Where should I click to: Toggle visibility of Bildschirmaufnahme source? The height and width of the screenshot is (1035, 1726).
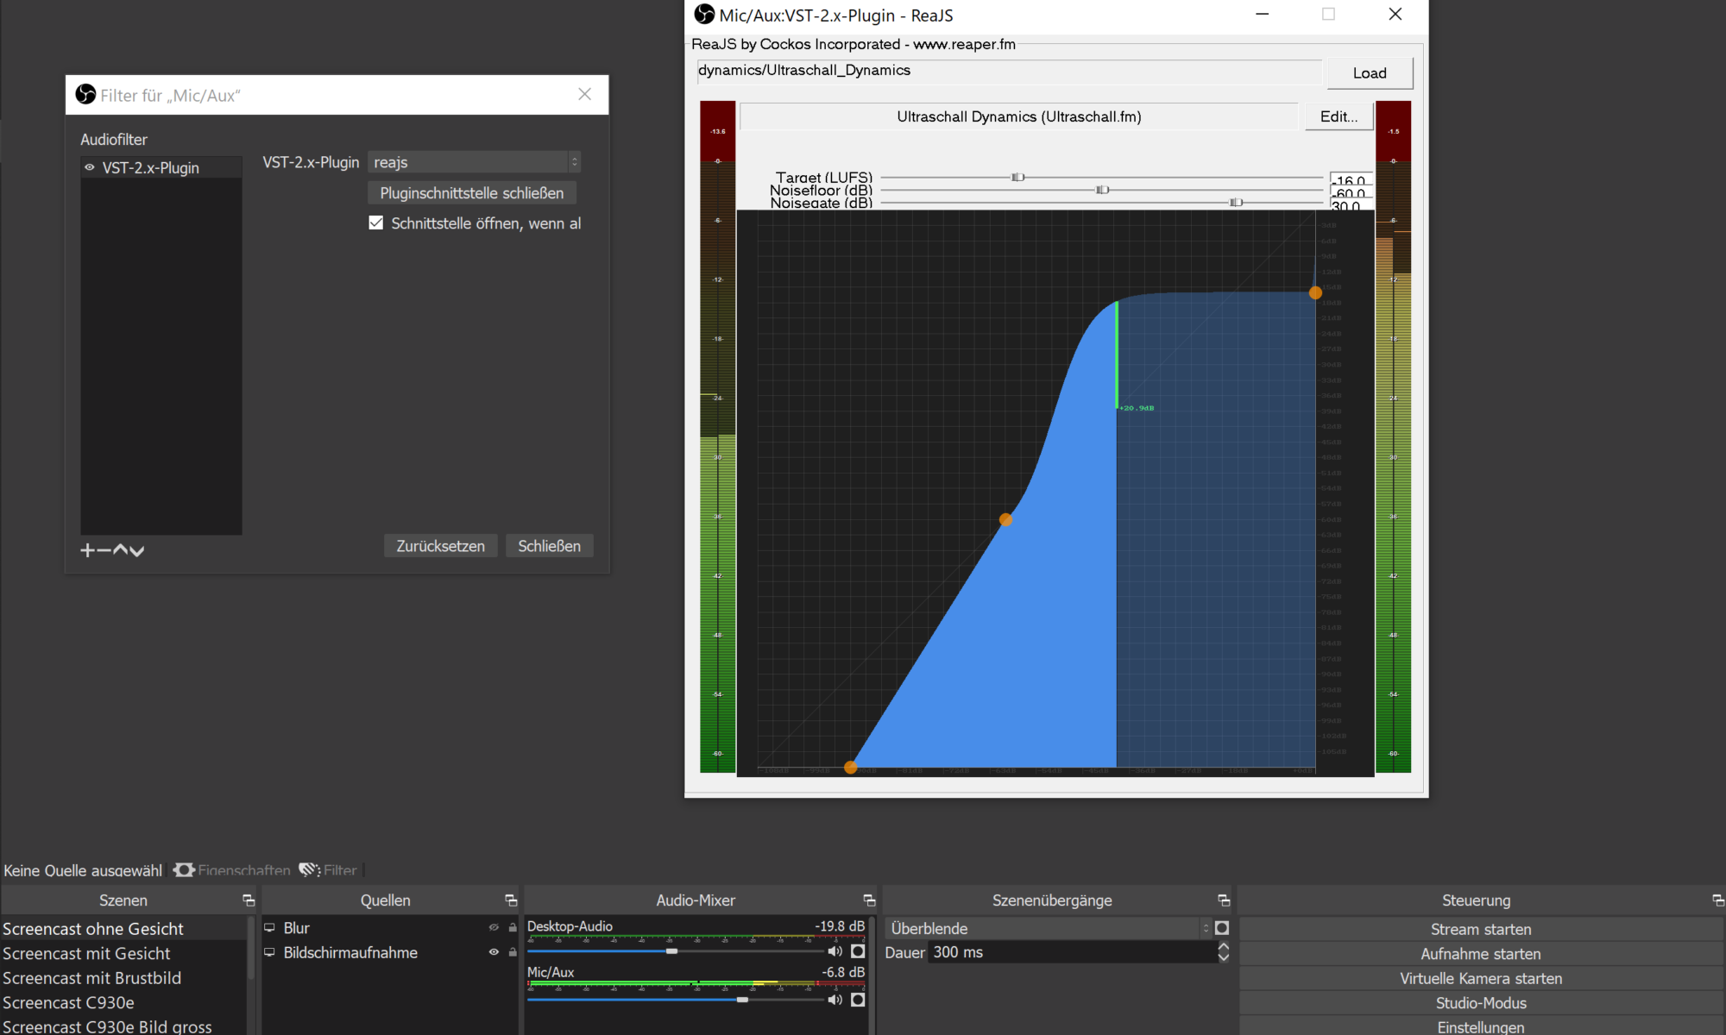[494, 952]
